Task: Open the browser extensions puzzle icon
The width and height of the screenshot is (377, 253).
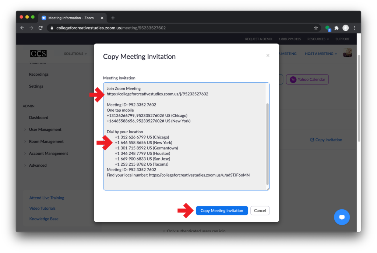Action: pyautogui.click(x=336, y=28)
